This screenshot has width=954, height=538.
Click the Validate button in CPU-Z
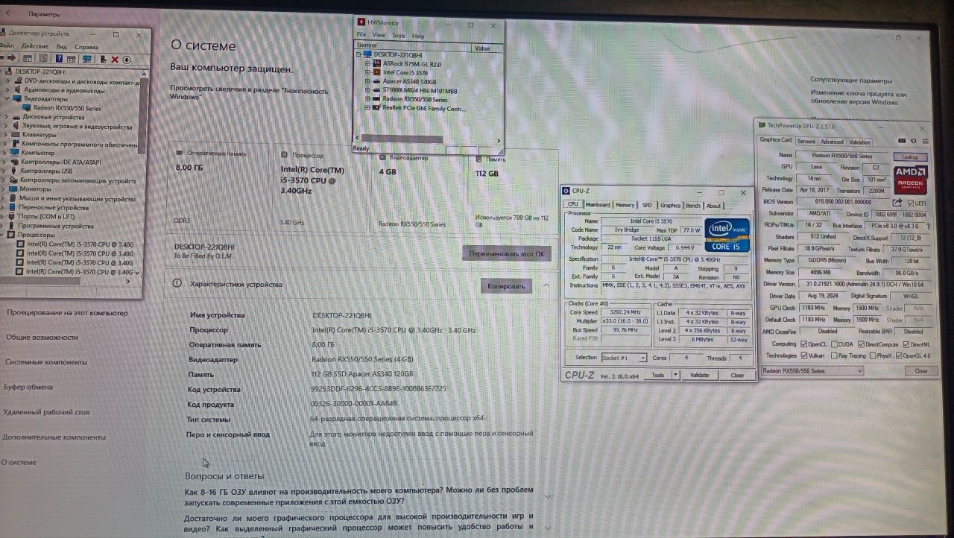(x=700, y=375)
